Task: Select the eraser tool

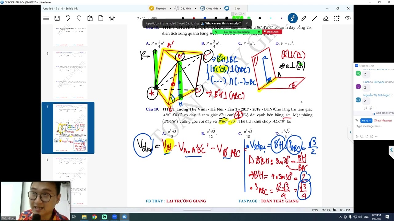Action: [326, 18]
